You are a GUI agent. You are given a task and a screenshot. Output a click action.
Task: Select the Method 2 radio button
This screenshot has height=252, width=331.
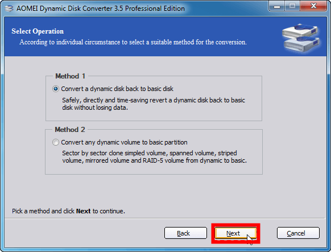click(56, 142)
